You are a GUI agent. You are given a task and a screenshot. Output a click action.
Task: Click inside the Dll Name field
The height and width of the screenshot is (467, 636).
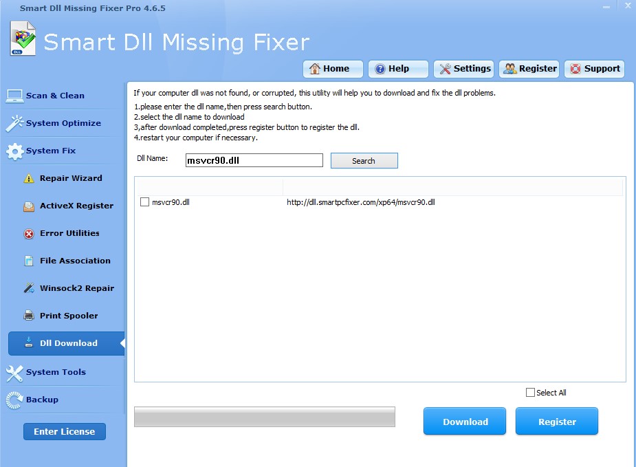253,160
